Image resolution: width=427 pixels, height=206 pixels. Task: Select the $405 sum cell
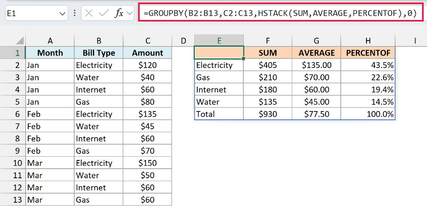point(268,65)
